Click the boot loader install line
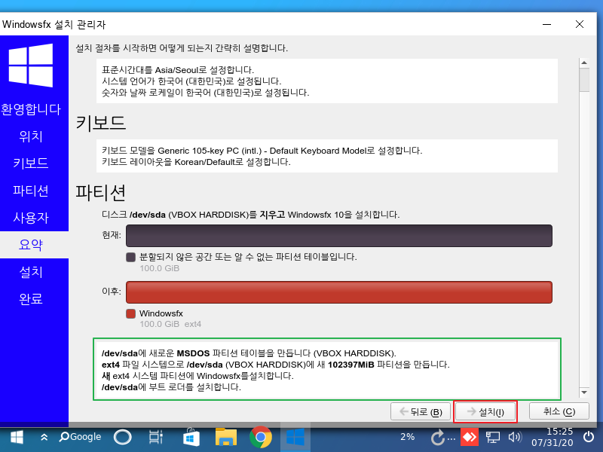 pyautogui.click(x=171, y=387)
